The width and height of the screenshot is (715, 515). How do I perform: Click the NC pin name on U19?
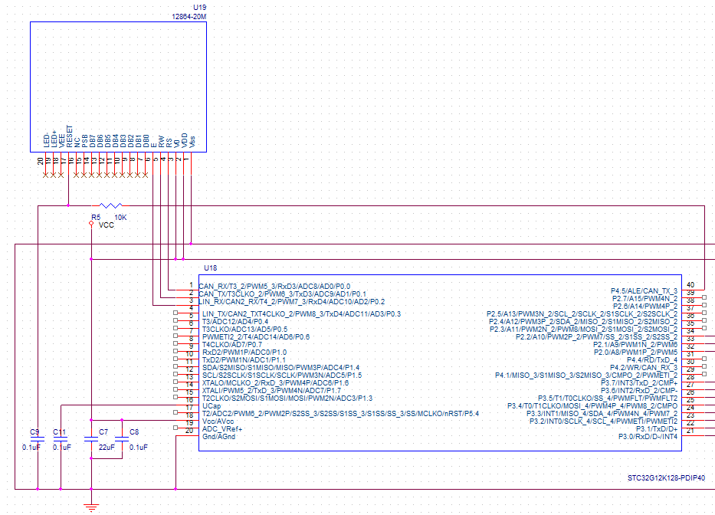pos(77,143)
